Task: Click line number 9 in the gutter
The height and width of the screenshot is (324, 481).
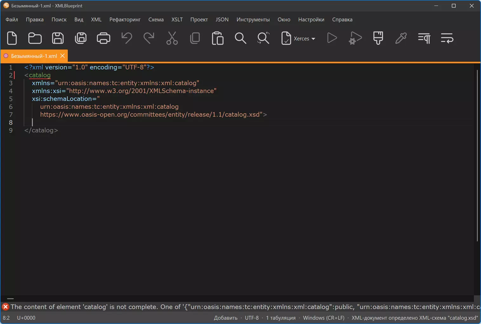Action: [11, 130]
